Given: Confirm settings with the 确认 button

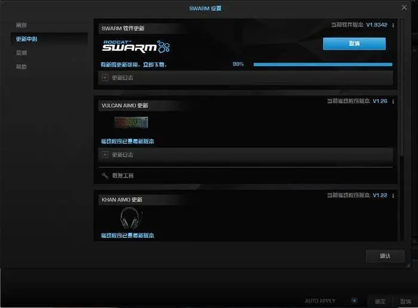Looking at the screenshot, I should click(385, 256).
